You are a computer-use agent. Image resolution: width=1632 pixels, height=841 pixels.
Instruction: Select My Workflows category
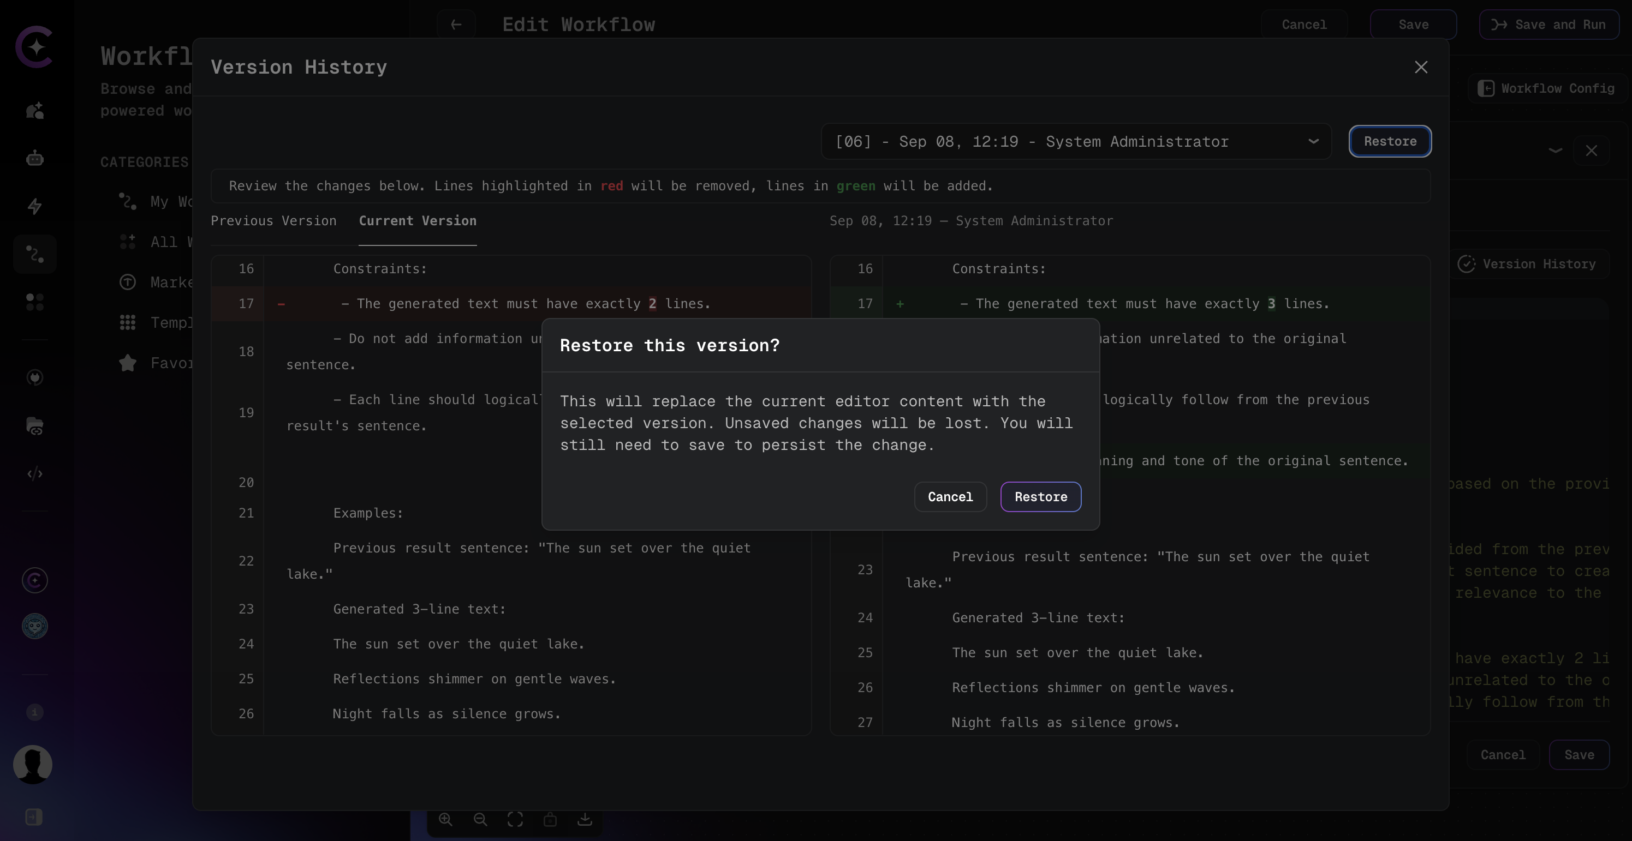(x=155, y=202)
